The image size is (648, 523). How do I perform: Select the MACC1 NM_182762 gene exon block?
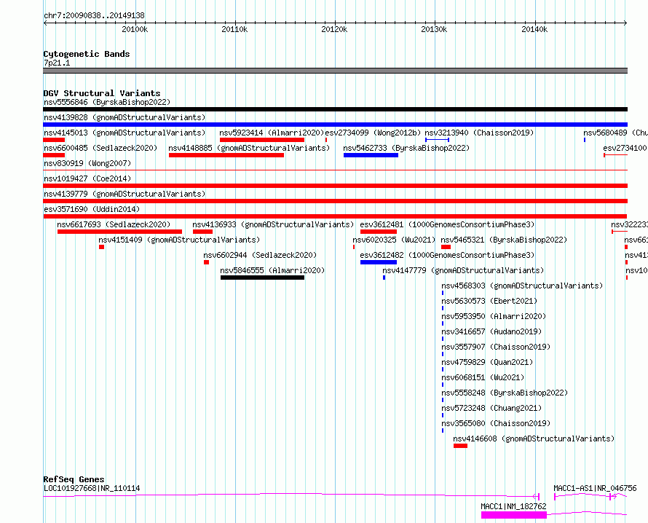pyautogui.click(x=514, y=515)
